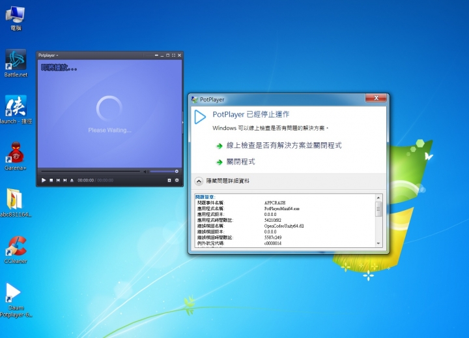Maximize the Potplayer player window
Image resolution: width=469 pixels, height=338 pixels.
[168, 55]
